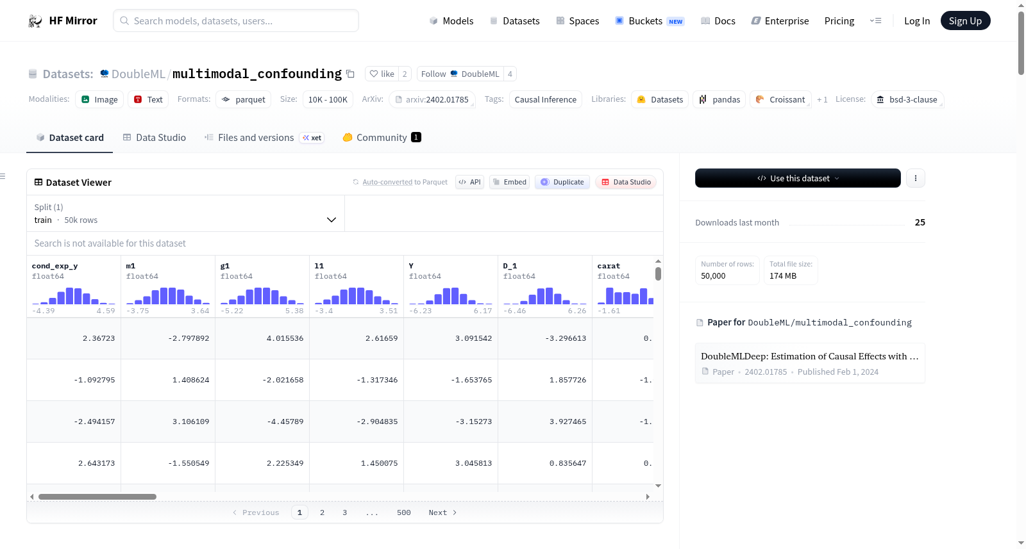Viewport: 1026px width, 549px height.
Task: Click the left sidebar collapse handle icon
Action: (x=3, y=176)
